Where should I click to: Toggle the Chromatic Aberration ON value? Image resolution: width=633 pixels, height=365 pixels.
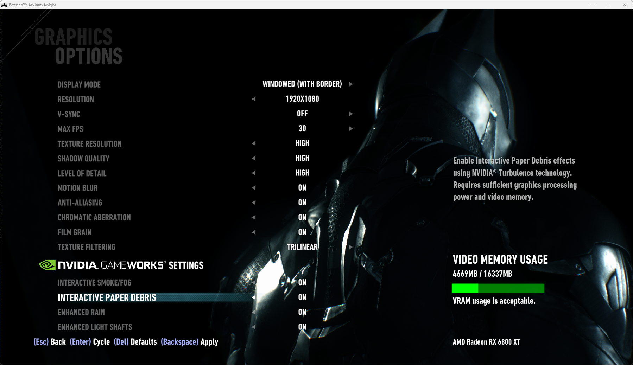coord(302,217)
